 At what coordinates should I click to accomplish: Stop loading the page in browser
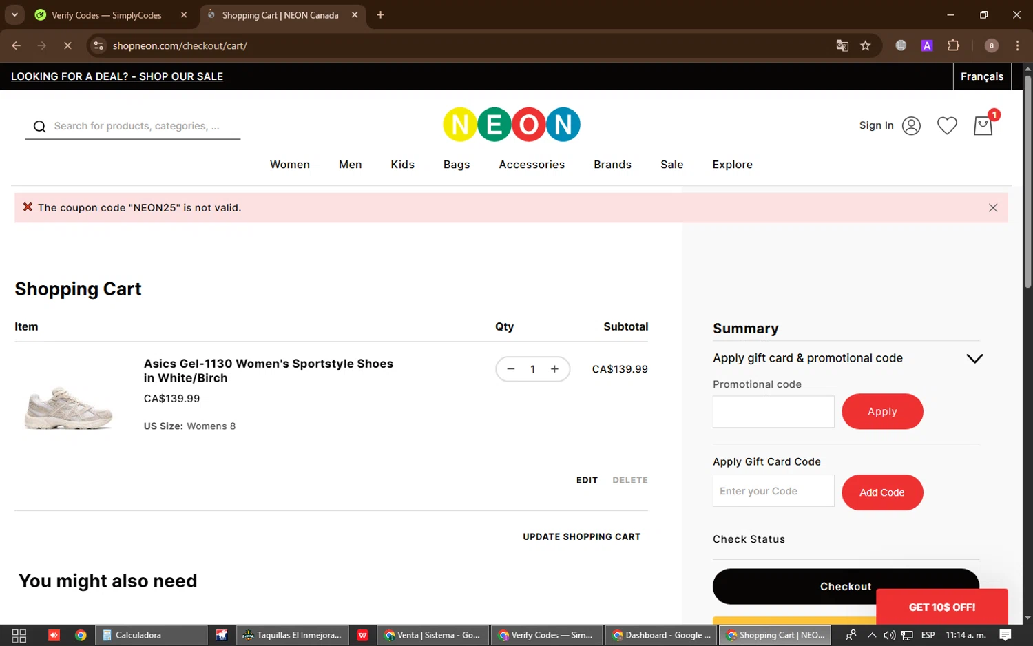click(67, 45)
